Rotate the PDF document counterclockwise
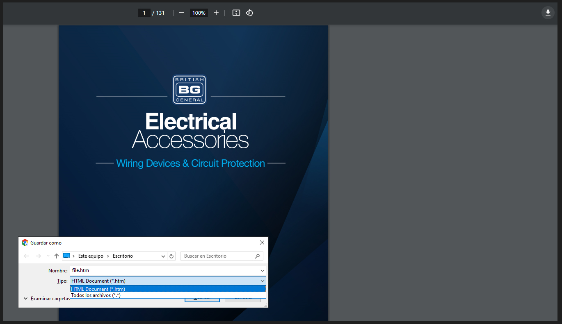The height and width of the screenshot is (324, 562). tap(249, 13)
